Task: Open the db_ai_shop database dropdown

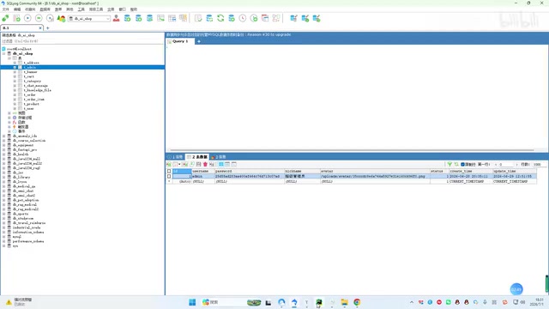Action: (89, 19)
